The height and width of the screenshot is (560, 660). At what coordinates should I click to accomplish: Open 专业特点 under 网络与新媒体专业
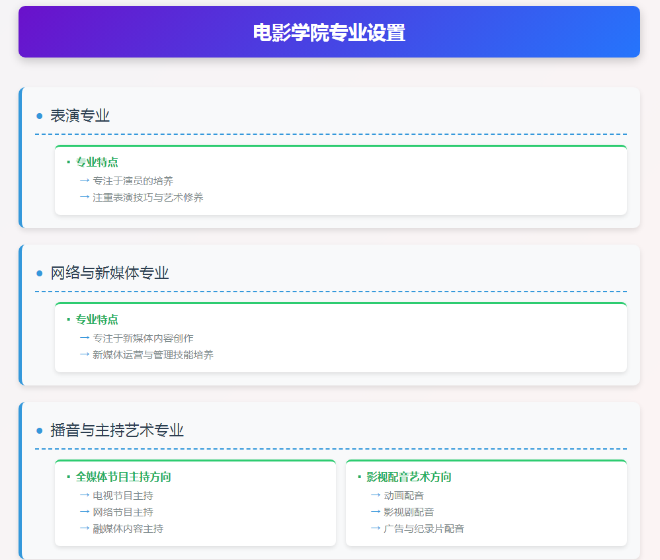pos(97,320)
